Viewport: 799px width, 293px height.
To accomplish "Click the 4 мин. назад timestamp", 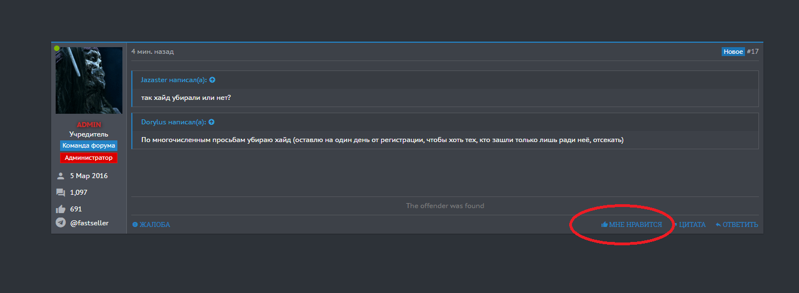I will click(x=152, y=52).
